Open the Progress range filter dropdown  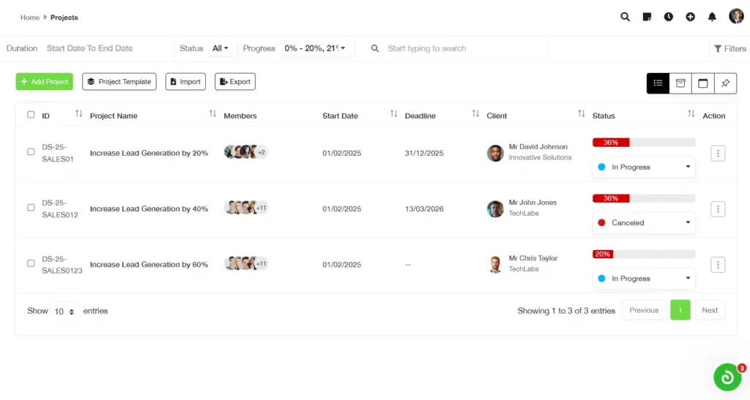point(315,48)
